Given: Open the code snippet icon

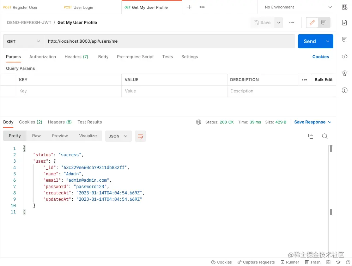Looking at the screenshot, I should [x=344, y=56].
